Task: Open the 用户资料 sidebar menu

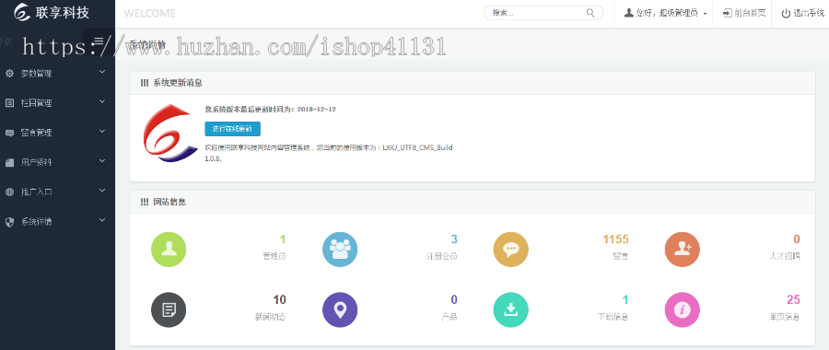Action: [57, 162]
